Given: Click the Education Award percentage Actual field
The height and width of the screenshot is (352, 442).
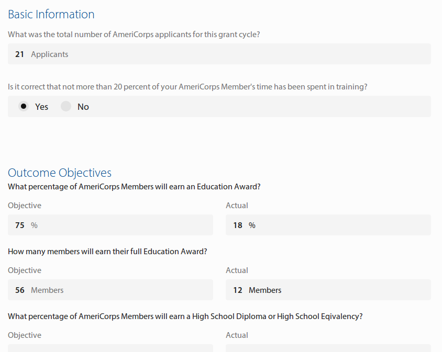Looking at the screenshot, I should [x=328, y=225].
